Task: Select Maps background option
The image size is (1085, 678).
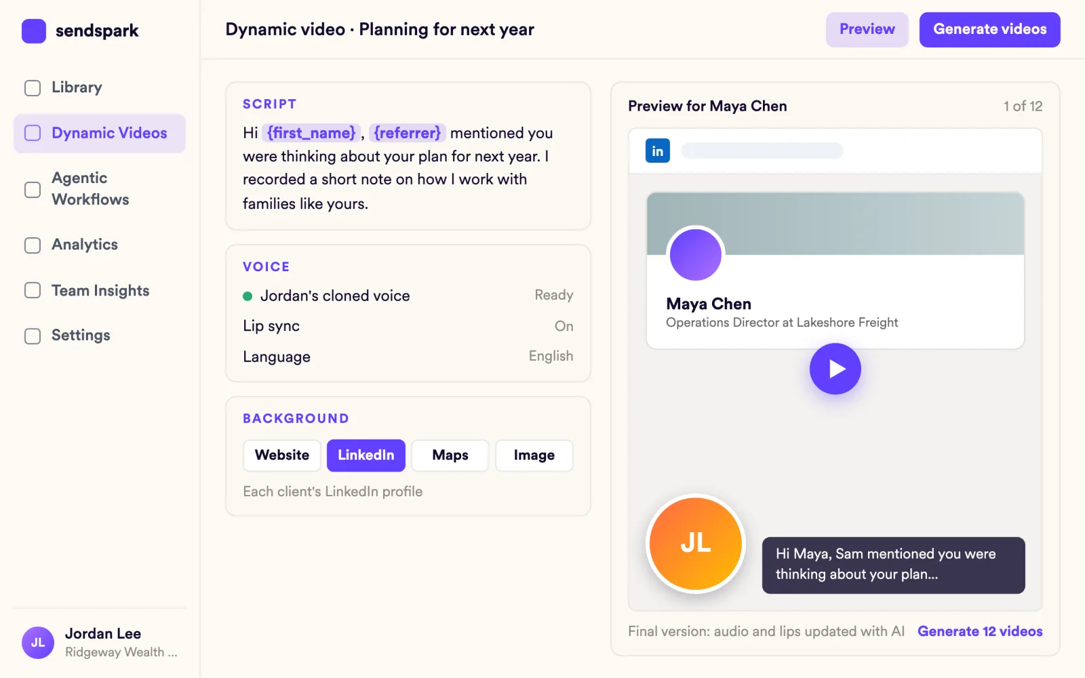Action: pos(450,455)
